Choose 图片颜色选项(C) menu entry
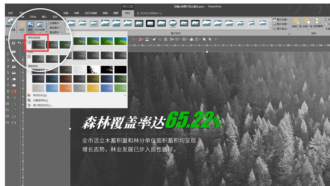The width and height of the screenshot is (330, 186). 77,105
